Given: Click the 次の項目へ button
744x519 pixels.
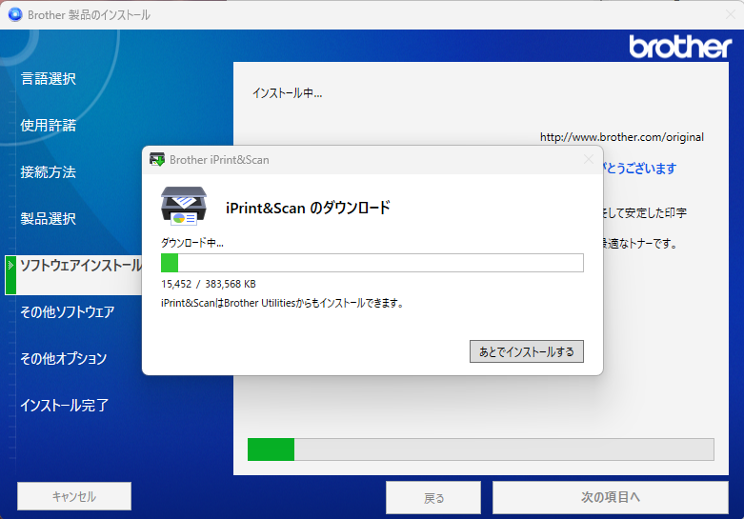Looking at the screenshot, I should pyautogui.click(x=611, y=497).
